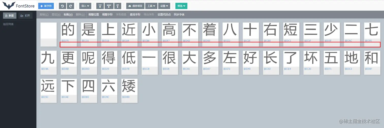384x128 pixels.
Task: Open the 导入 import dropdown
Action: 85,6
